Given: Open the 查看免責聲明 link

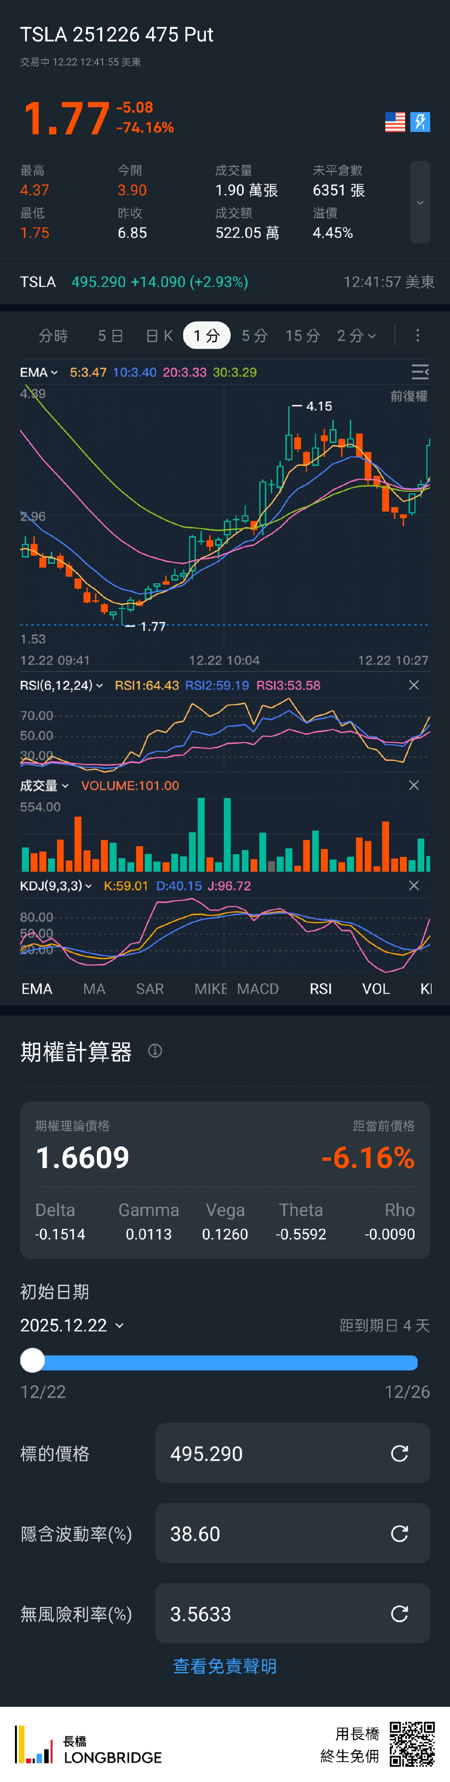Looking at the screenshot, I should 225,1666.
